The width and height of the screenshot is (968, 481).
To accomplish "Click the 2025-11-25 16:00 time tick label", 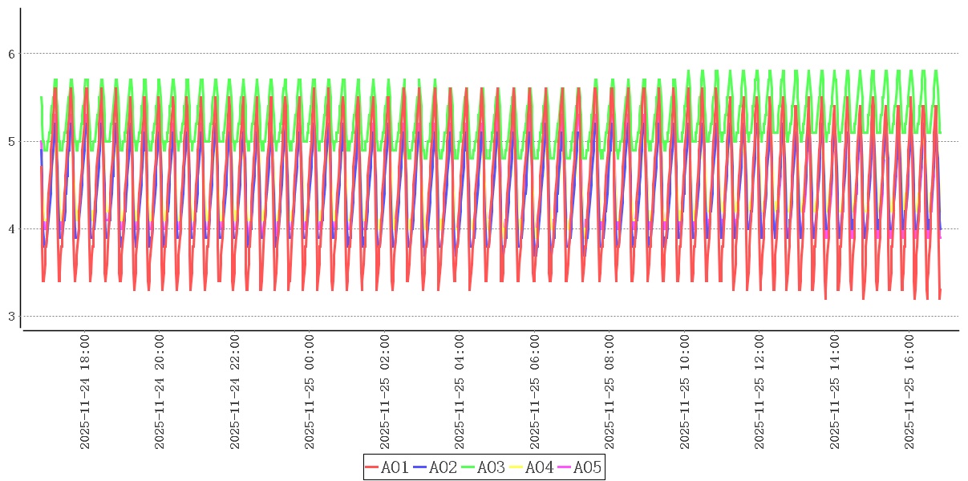I will coord(909,392).
